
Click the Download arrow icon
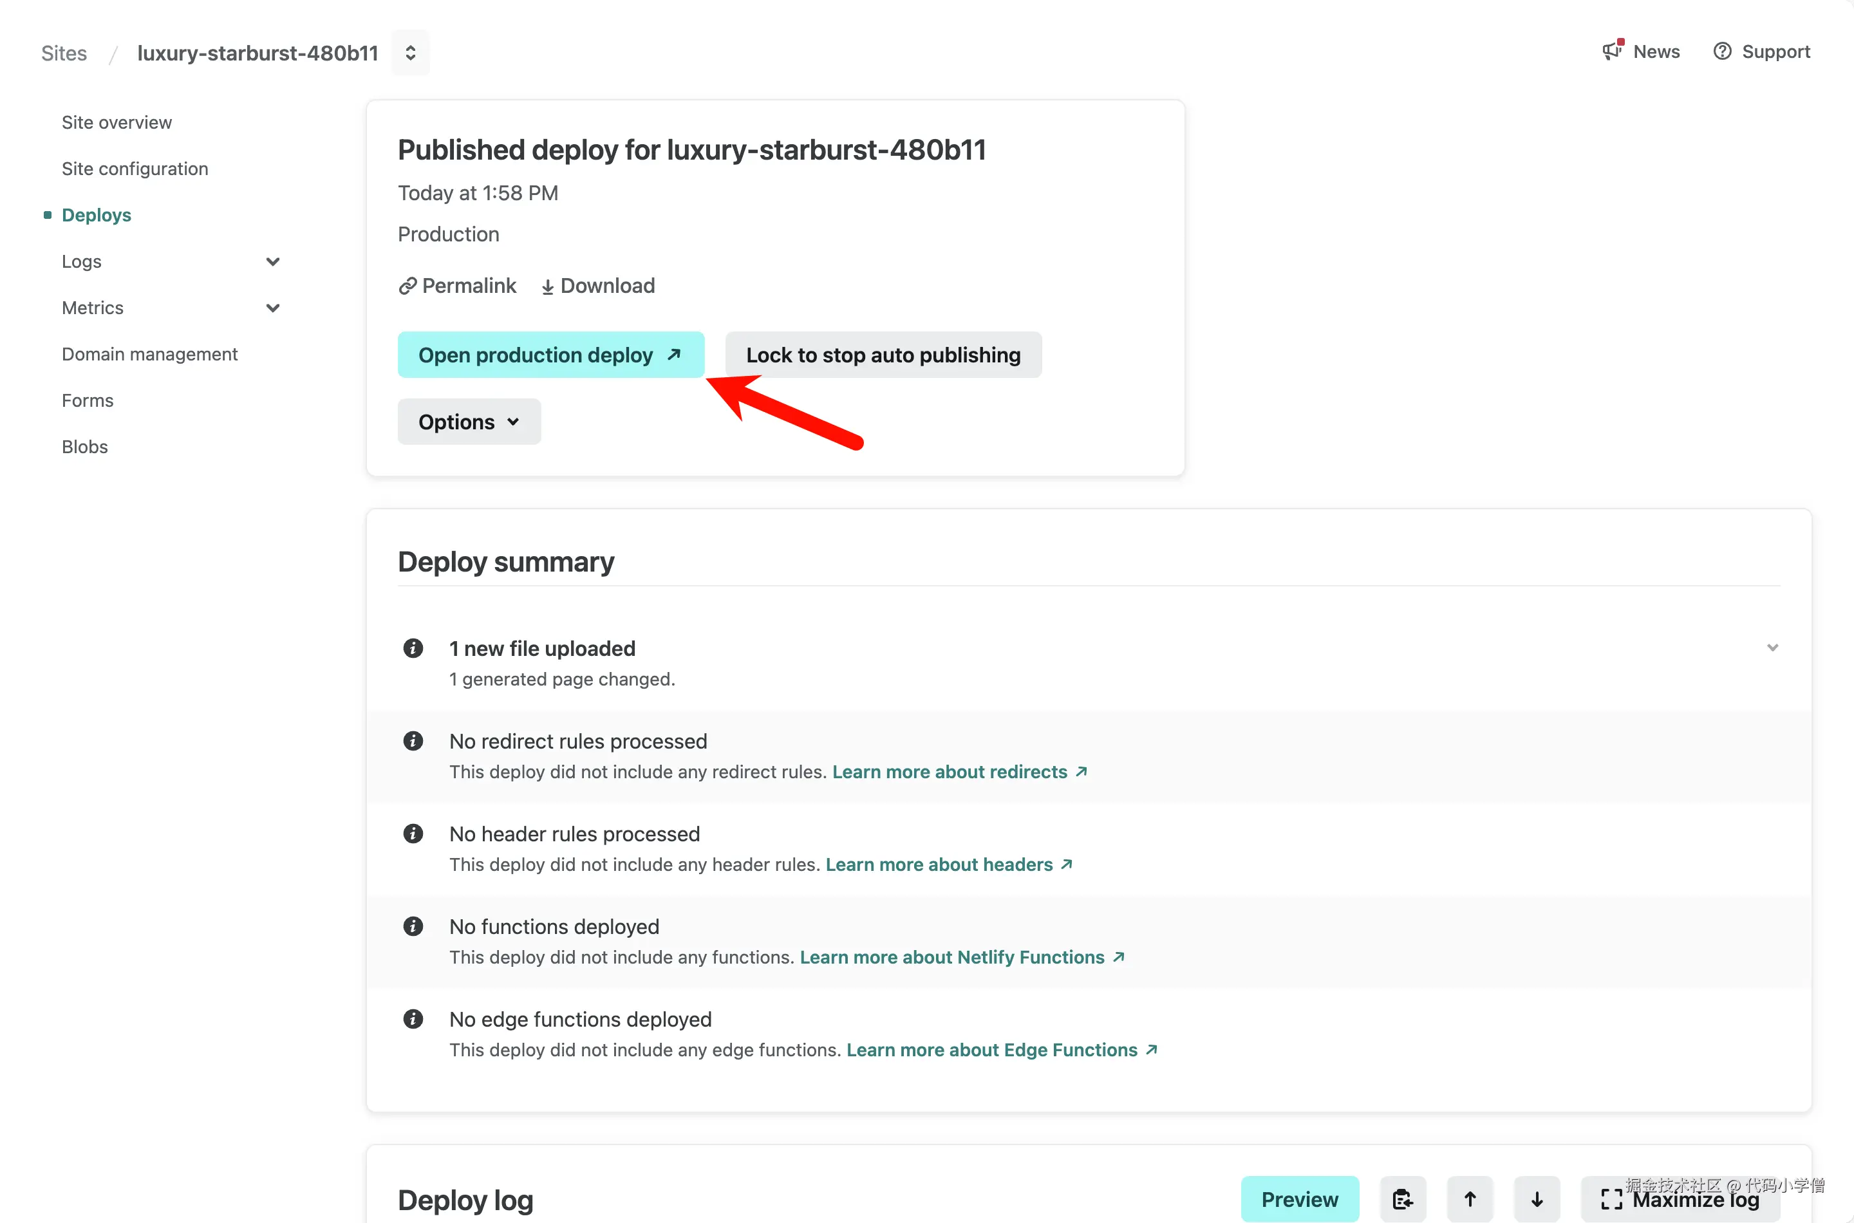pyautogui.click(x=548, y=287)
